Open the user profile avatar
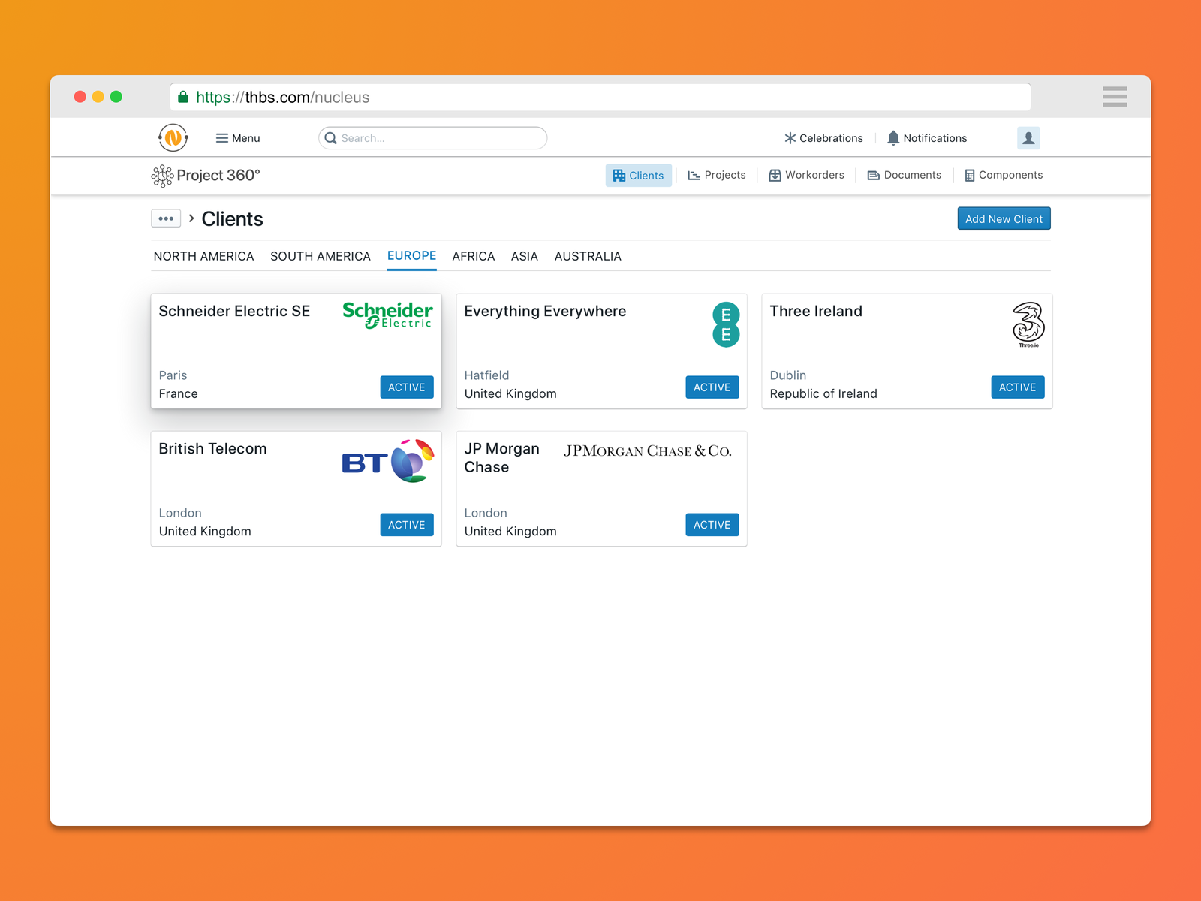Image resolution: width=1201 pixels, height=901 pixels. click(x=1028, y=138)
